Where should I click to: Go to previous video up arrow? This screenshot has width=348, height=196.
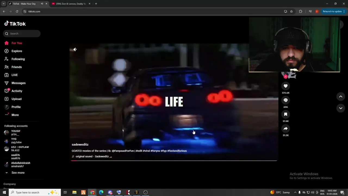341,97
